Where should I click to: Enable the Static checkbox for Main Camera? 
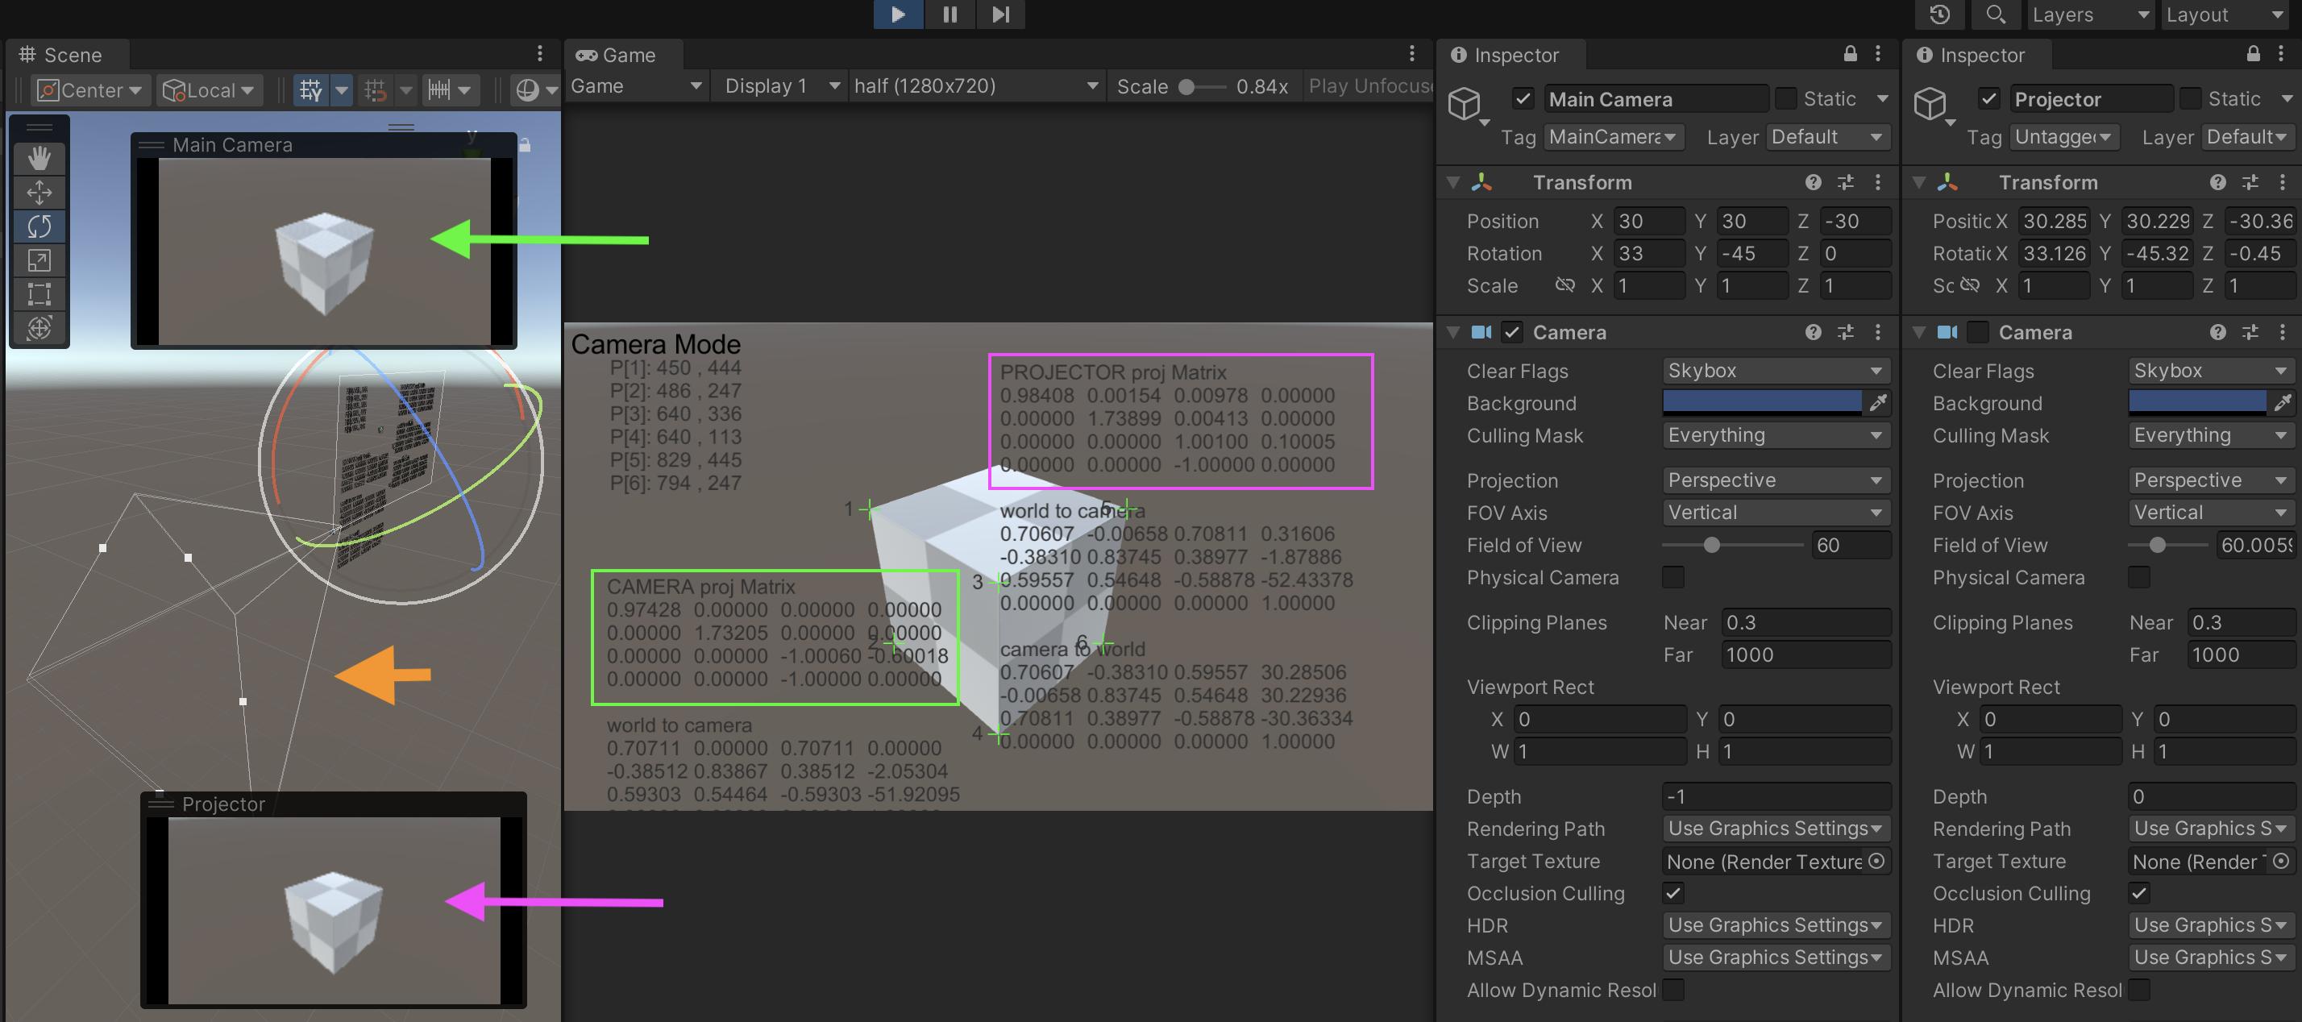pyautogui.click(x=1786, y=98)
